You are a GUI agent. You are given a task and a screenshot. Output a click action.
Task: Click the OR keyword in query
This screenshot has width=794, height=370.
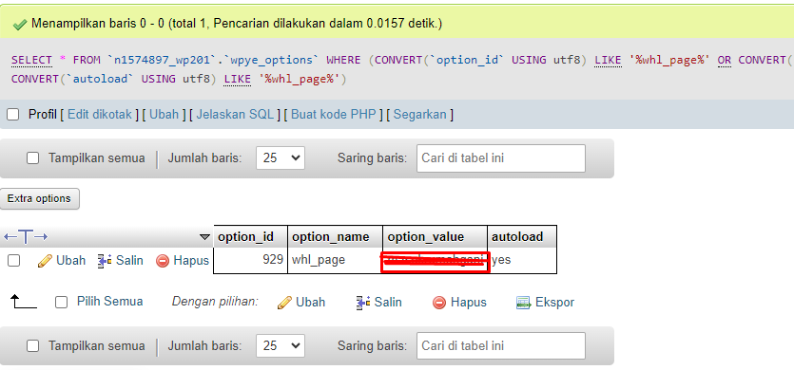click(725, 60)
